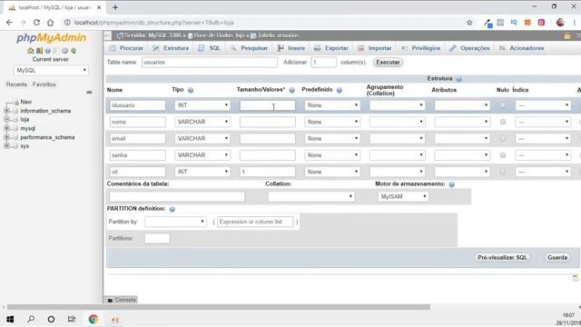Click the Recente link in the sidebar
The image size is (581, 327).
coord(16,84)
